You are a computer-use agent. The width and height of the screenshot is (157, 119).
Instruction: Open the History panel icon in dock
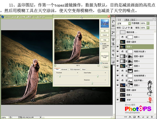[113, 21]
